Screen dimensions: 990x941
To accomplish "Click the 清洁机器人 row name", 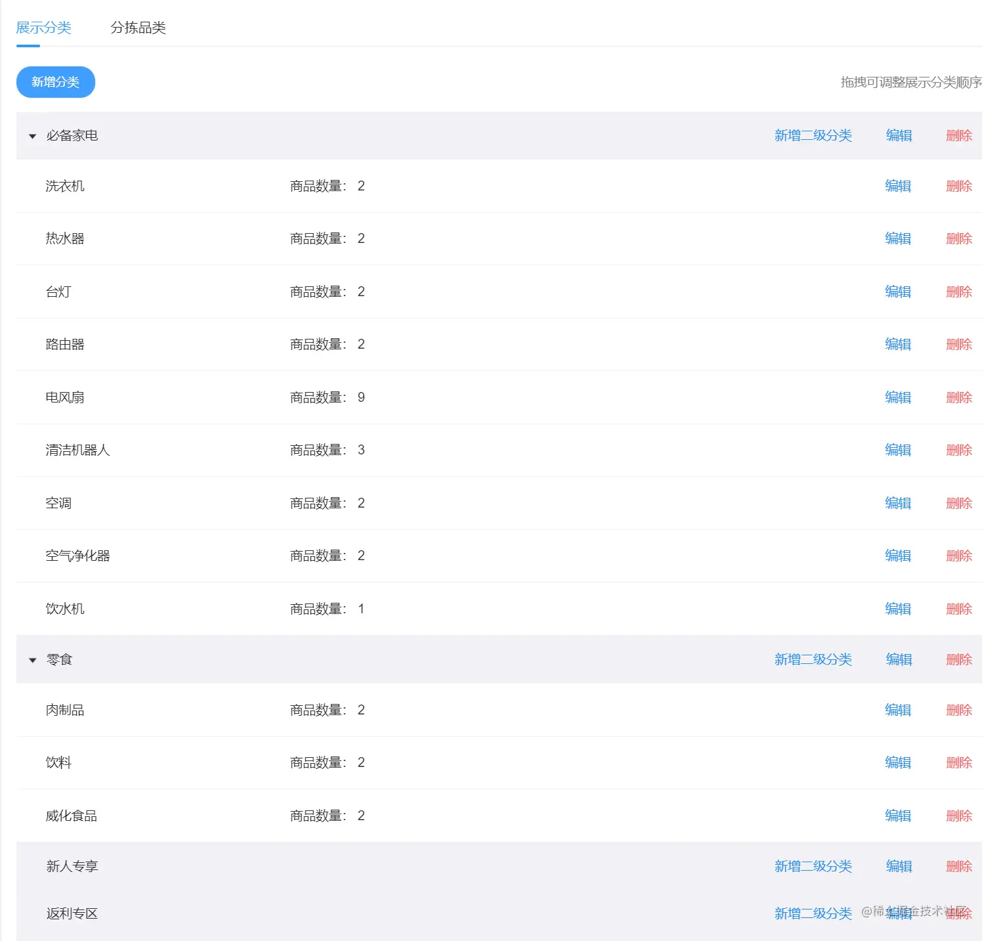I will (x=78, y=450).
